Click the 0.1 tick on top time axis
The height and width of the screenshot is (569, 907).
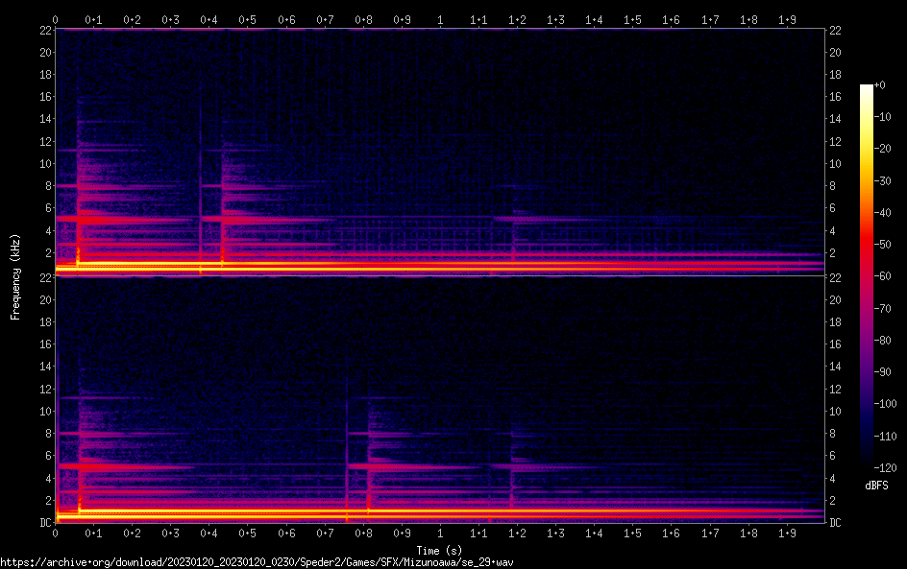93,19
